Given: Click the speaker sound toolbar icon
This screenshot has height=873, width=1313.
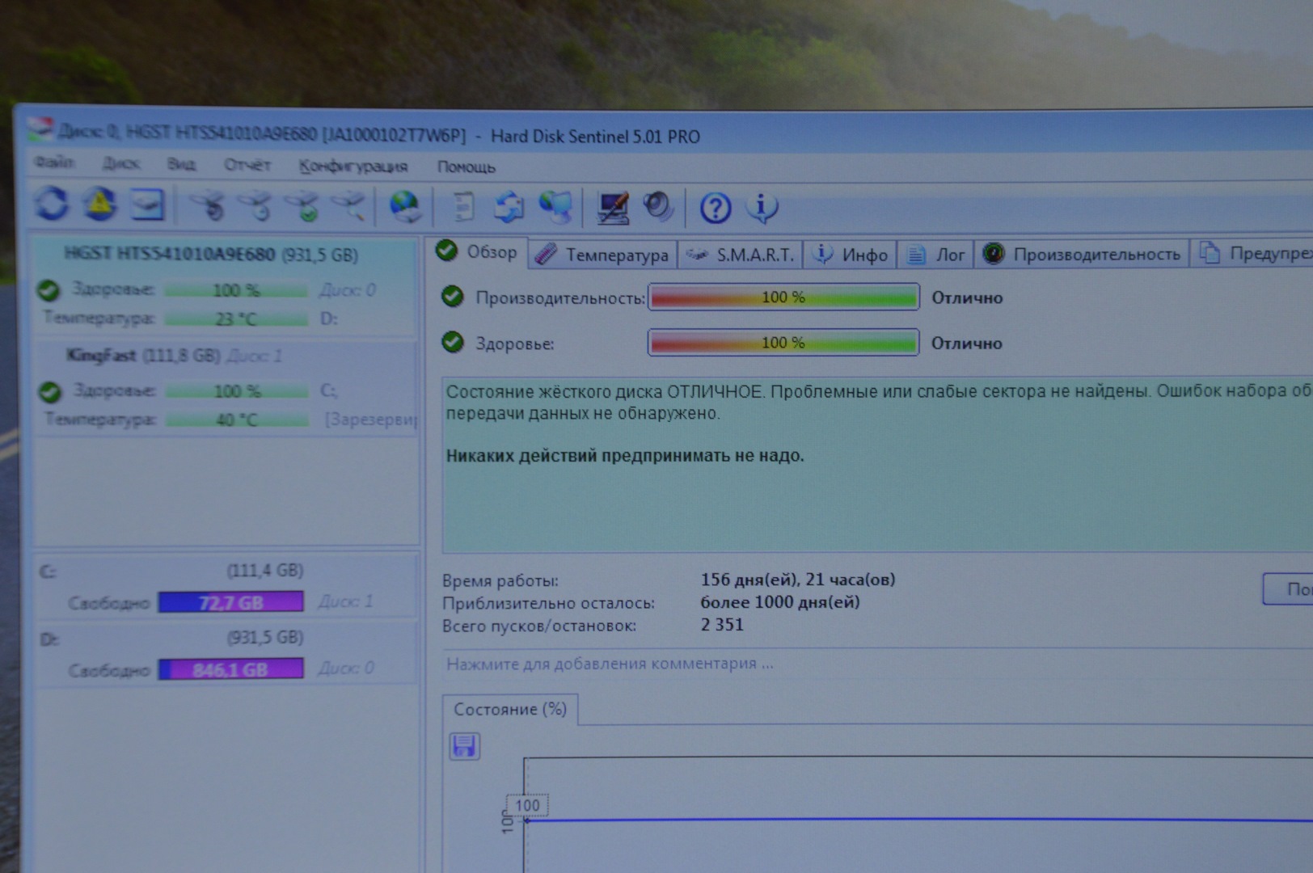Looking at the screenshot, I should 658,207.
